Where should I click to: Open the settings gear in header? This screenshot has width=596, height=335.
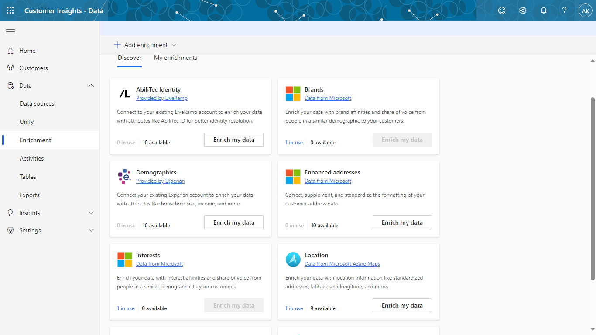pyautogui.click(x=523, y=10)
